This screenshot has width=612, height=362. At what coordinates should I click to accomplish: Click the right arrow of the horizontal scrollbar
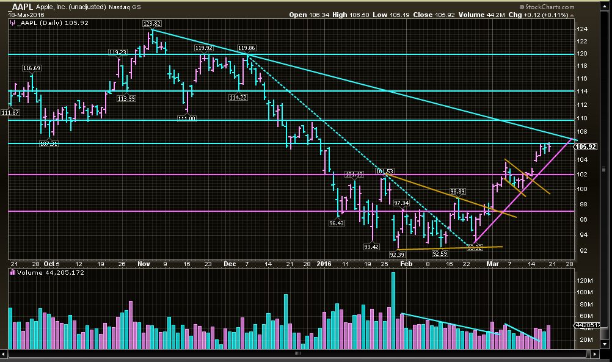click(594, 354)
